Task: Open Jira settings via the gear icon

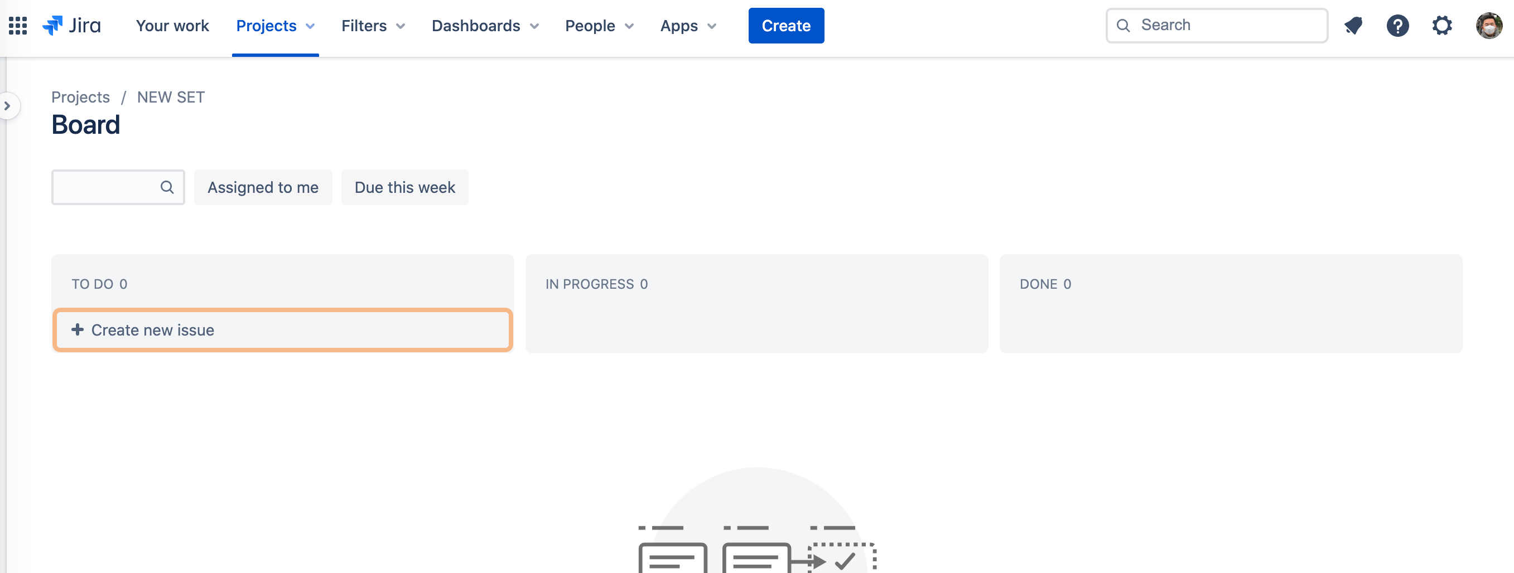Action: coord(1442,25)
